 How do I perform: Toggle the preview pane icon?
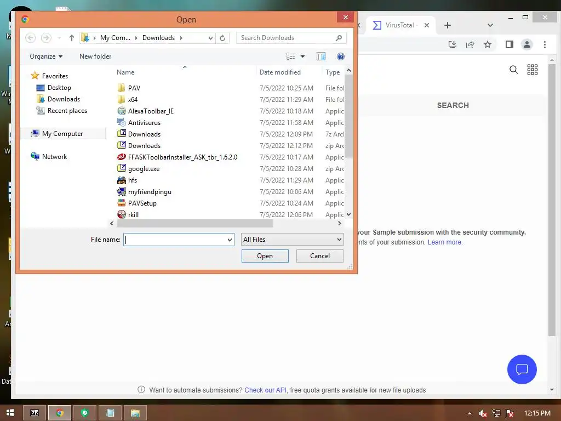click(x=321, y=56)
